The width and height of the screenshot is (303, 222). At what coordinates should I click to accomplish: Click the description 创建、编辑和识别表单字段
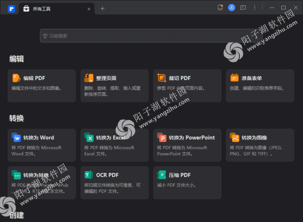coord(257,89)
